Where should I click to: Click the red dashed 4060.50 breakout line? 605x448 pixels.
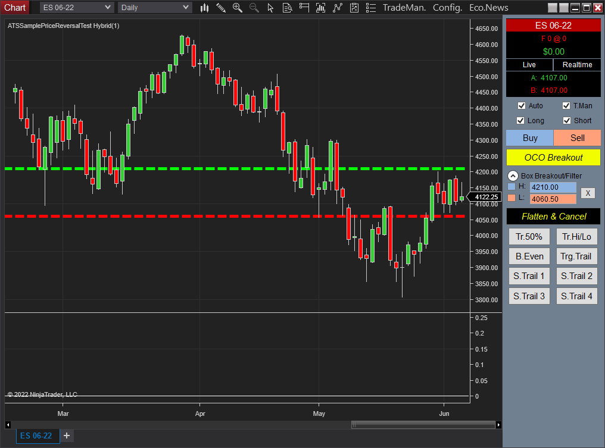[235, 217]
